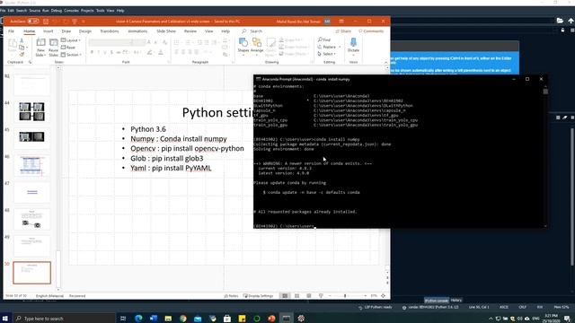Image resolution: width=575 pixels, height=323 pixels.
Task: Open Font dialog launcher
Action: [x=169, y=62]
